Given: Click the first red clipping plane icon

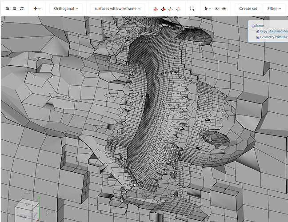Looking at the screenshot, I should point(156,8).
